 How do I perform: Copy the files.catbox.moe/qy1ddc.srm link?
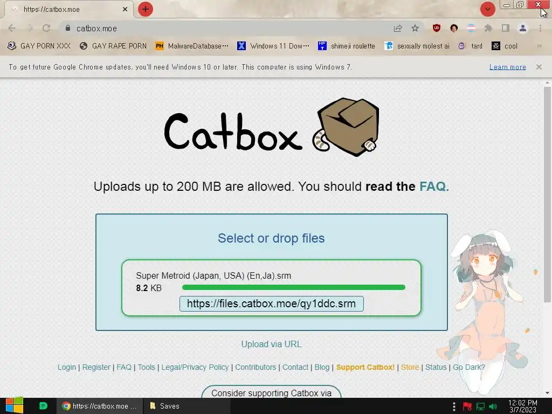[x=271, y=304]
